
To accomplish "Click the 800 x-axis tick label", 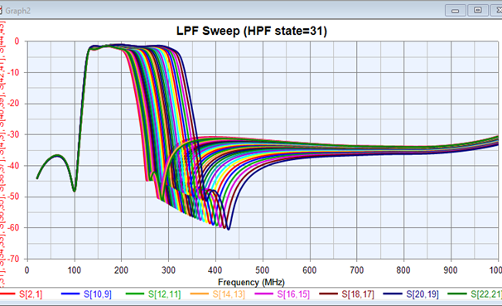I will pyautogui.click(x=403, y=270).
